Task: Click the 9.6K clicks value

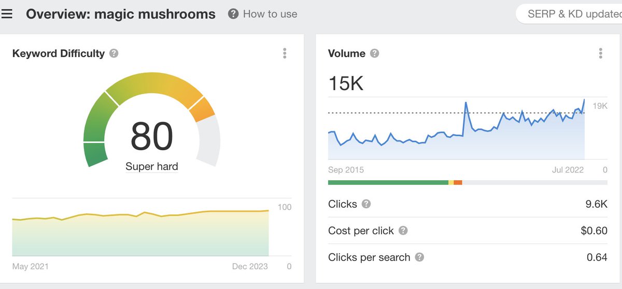Action: coord(596,204)
